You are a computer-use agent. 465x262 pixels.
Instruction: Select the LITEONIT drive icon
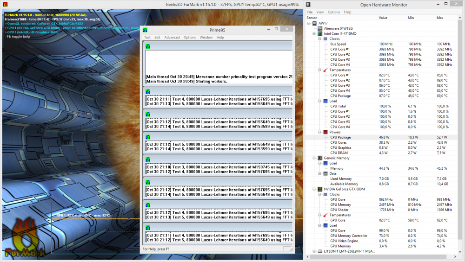[x=319, y=251]
